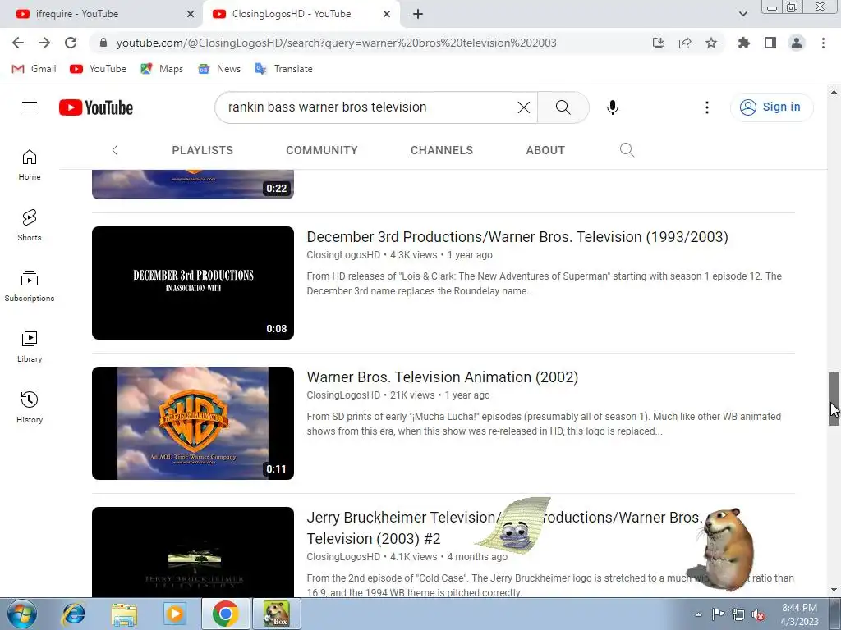
Task: Open the COMMUNITY channel tab
Action: (322, 151)
